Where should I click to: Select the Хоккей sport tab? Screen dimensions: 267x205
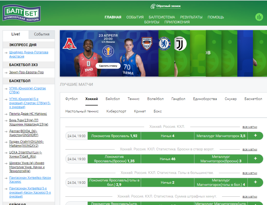tap(92, 99)
